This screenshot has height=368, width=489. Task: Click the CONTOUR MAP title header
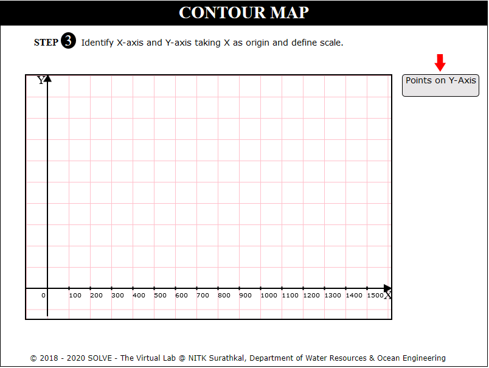(x=244, y=13)
